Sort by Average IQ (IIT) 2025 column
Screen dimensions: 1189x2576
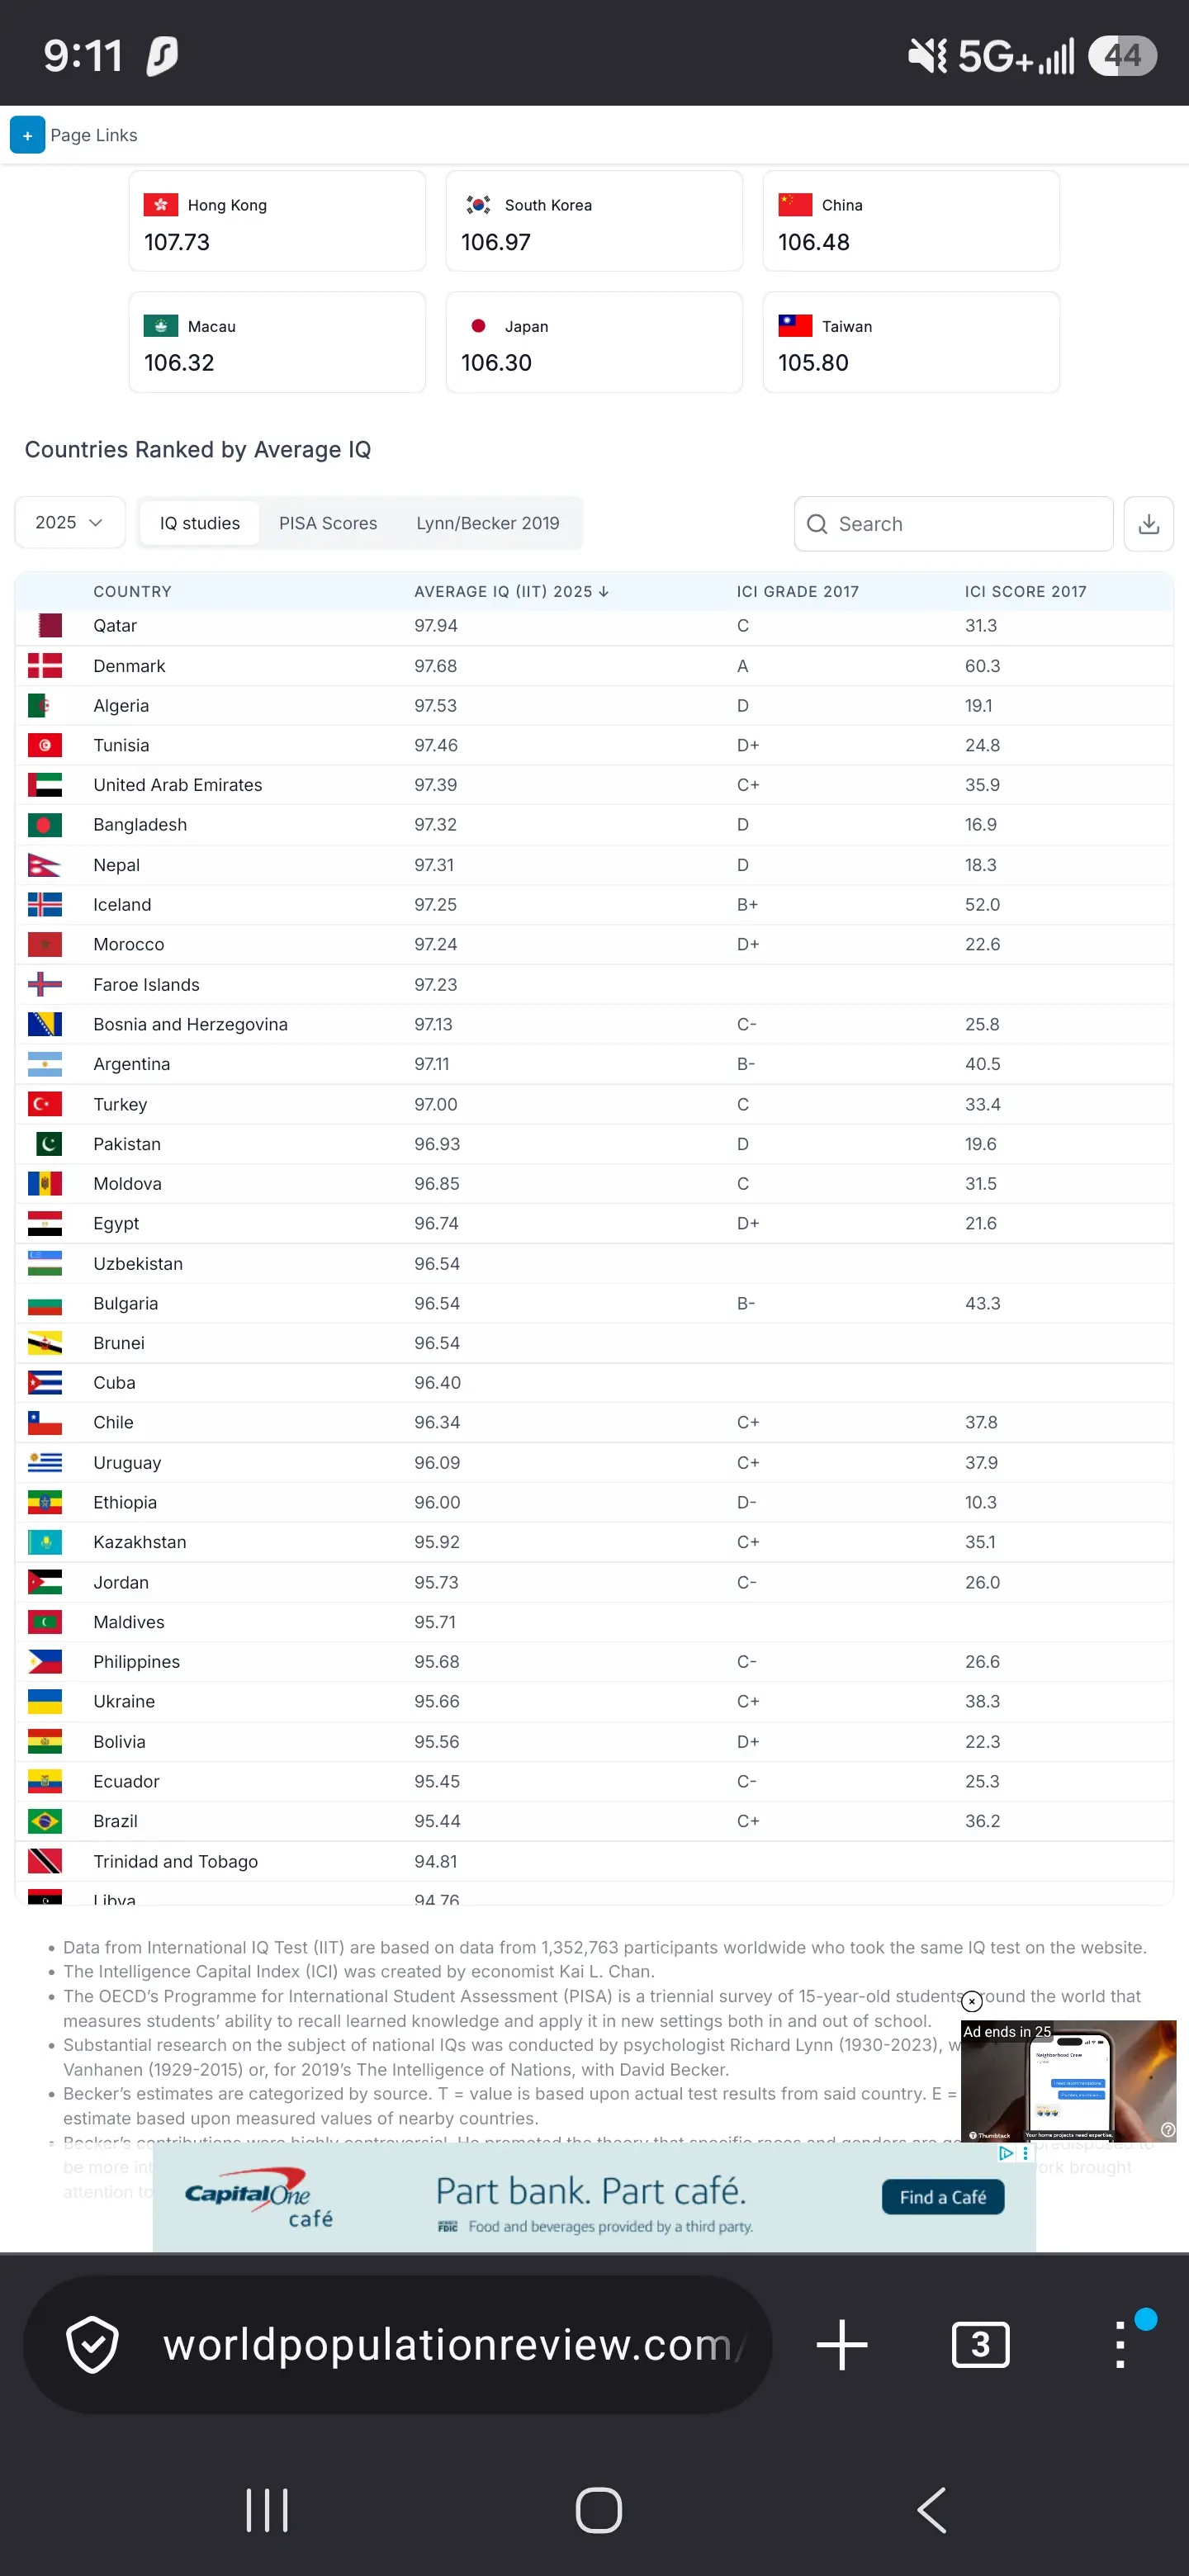point(511,591)
